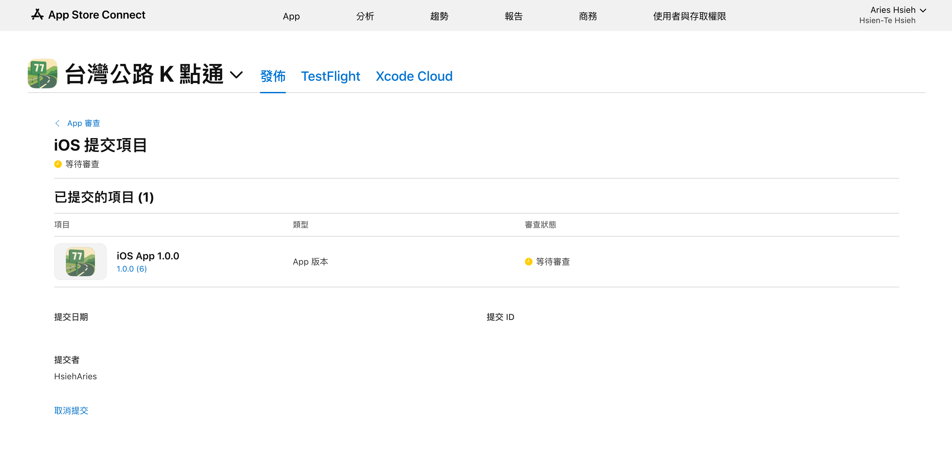Open 報告 in the top navigation
952x464 pixels.
(x=513, y=16)
